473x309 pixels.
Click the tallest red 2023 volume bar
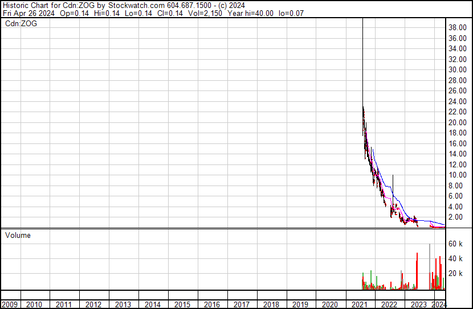coord(417,271)
